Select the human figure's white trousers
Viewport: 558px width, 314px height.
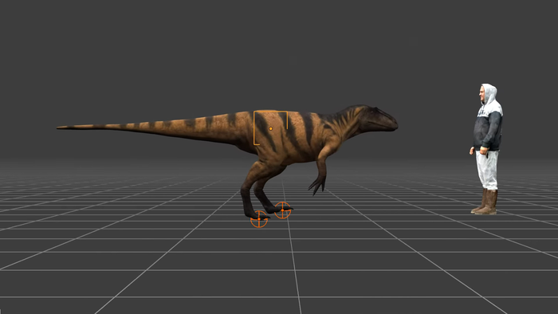488,169
